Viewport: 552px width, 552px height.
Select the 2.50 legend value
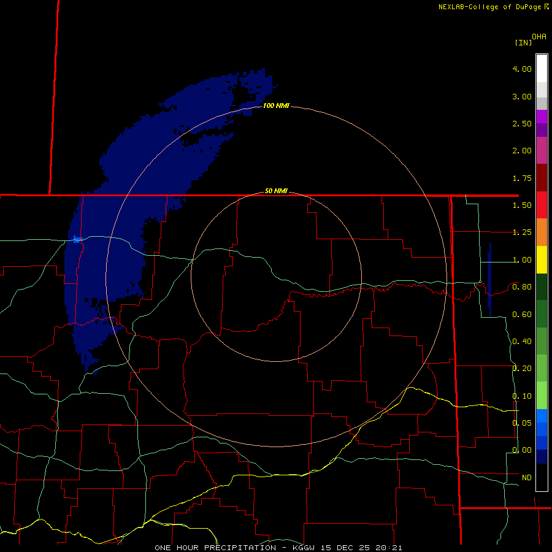click(x=522, y=123)
